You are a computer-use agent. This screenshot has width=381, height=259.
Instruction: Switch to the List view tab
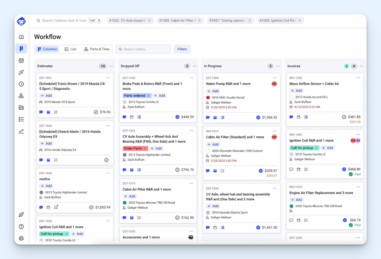tap(70, 49)
